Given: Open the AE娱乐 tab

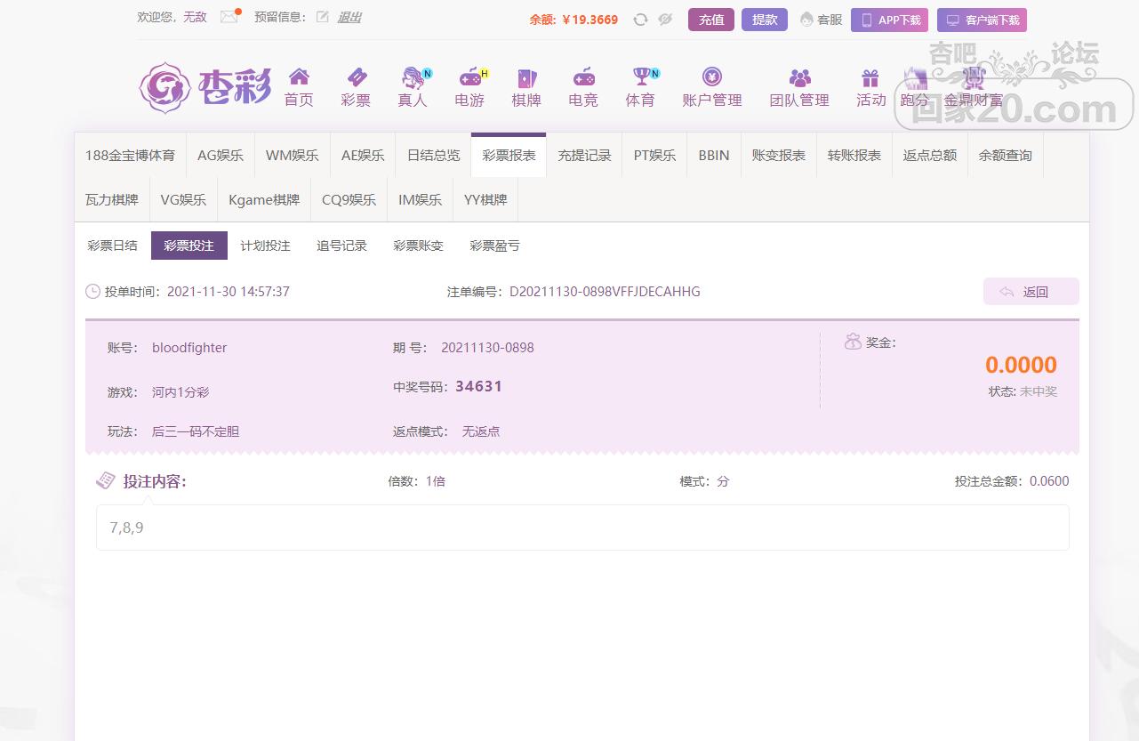Looking at the screenshot, I should coord(363,155).
